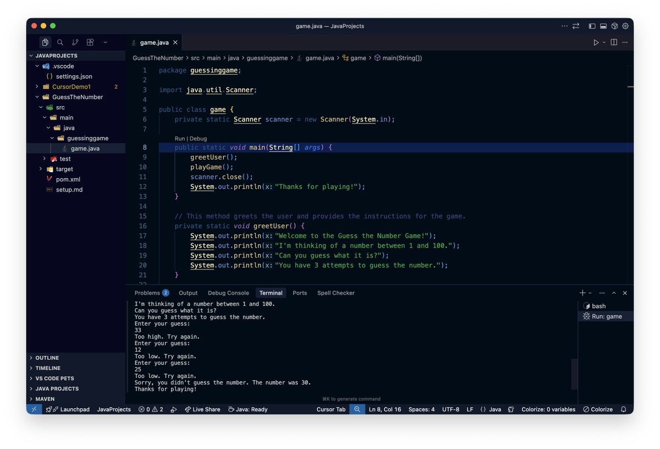Open editor More Actions ellipsis
The height and width of the screenshot is (449, 660).
(625, 42)
